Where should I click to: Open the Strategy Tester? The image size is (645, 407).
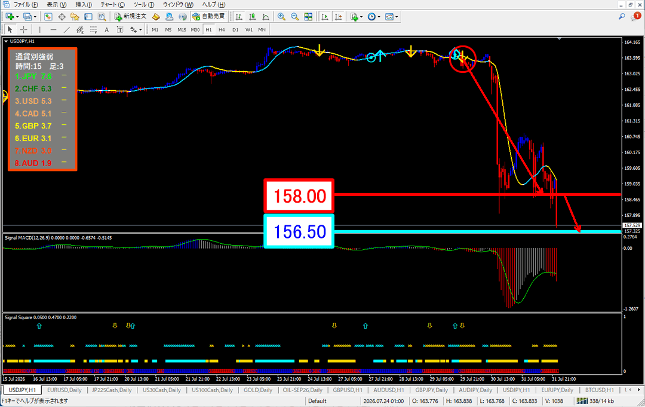point(102,17)
